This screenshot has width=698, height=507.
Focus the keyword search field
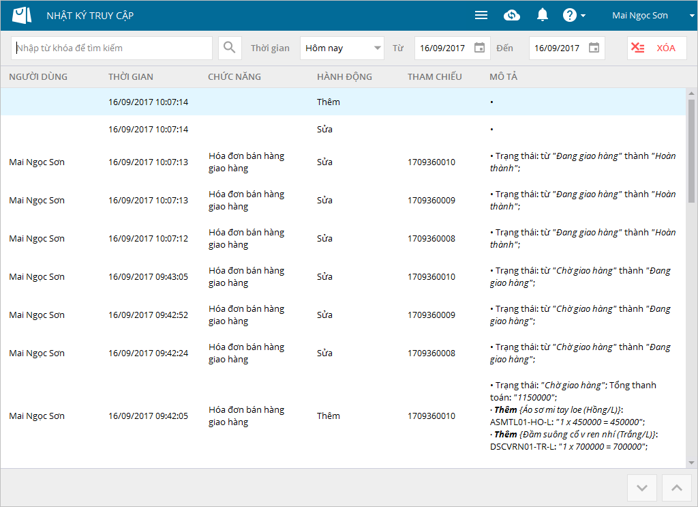tap(112, 48)
